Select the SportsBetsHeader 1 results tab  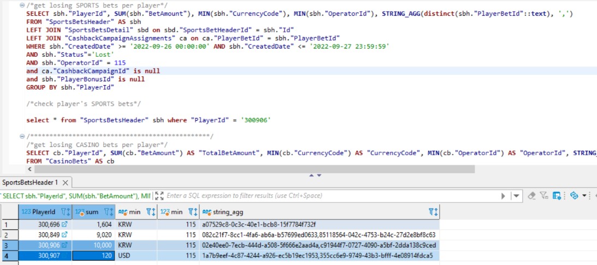pyautogui.click(x=30, y=182)
